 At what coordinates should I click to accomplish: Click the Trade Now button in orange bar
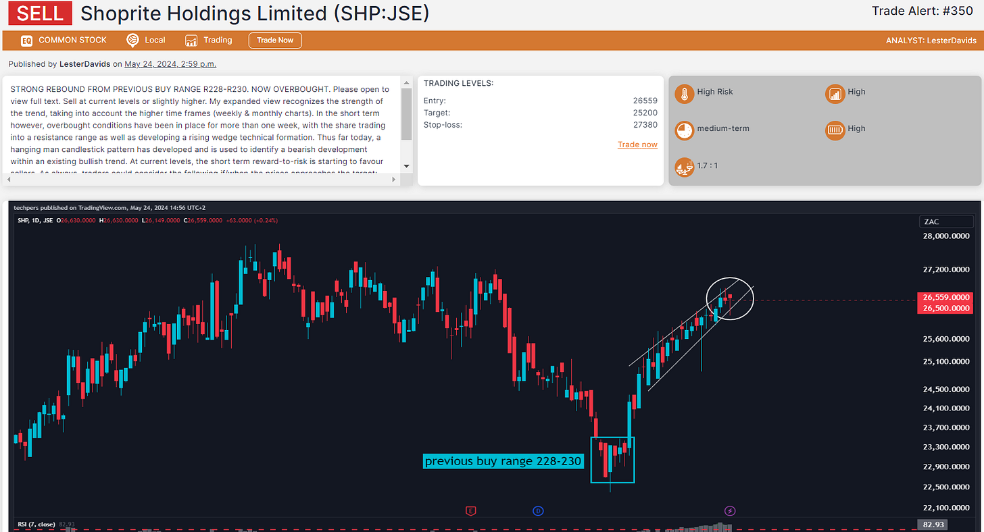[275, 41]
